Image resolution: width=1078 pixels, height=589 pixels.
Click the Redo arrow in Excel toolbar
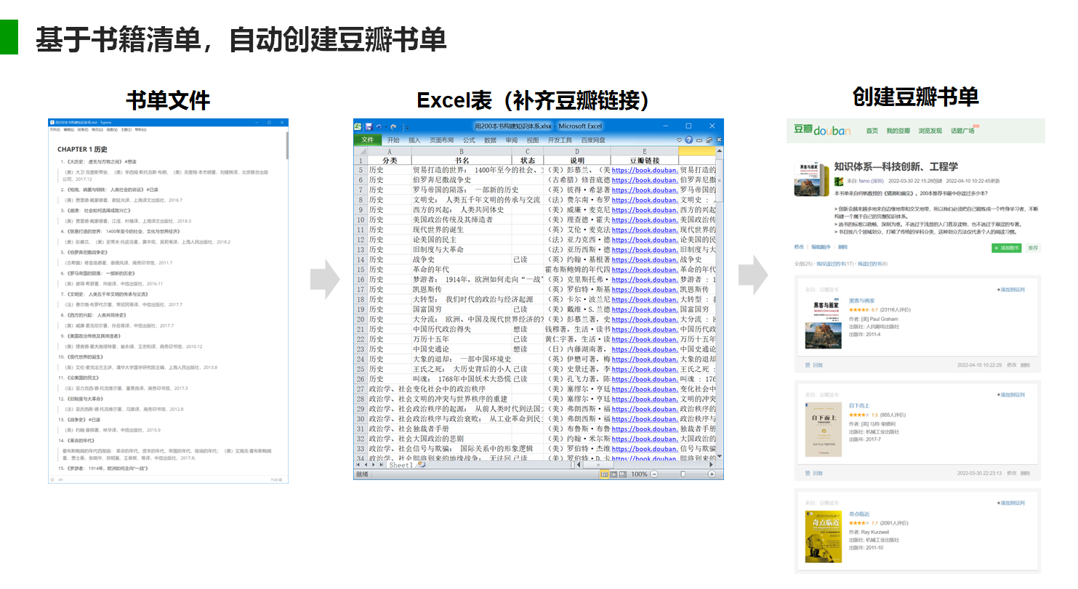tap(393, 126)
